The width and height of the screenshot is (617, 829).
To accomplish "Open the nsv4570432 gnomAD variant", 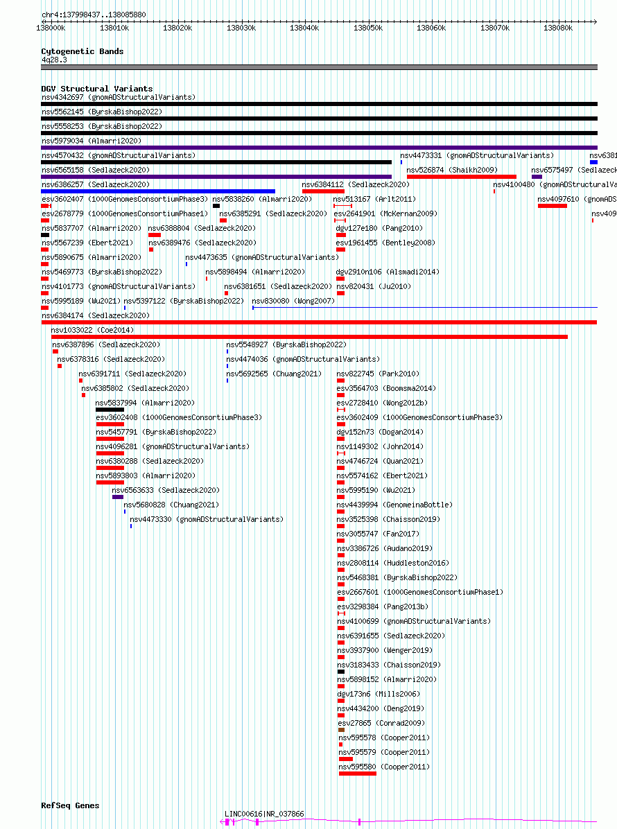I will point(119,155).
